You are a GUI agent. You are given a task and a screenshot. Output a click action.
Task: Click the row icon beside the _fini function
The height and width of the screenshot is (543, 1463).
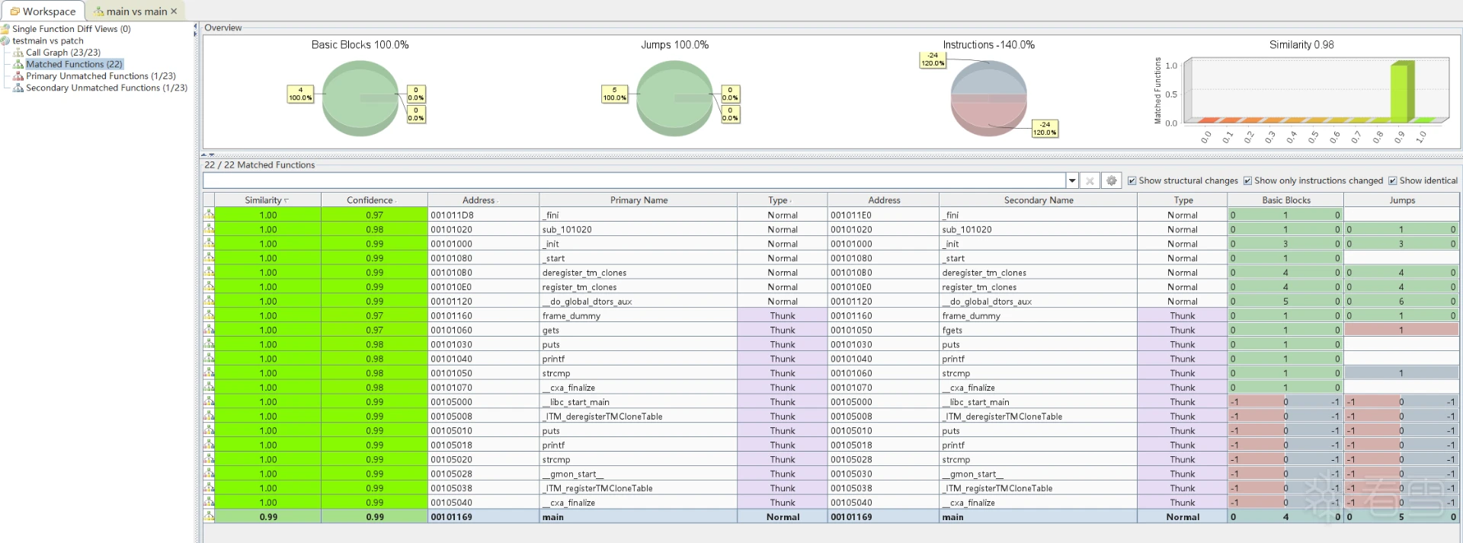pyautogui.click(x=209, y=216)
